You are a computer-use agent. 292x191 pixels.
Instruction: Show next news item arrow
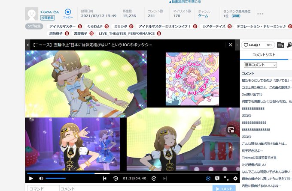coord(237,45)
